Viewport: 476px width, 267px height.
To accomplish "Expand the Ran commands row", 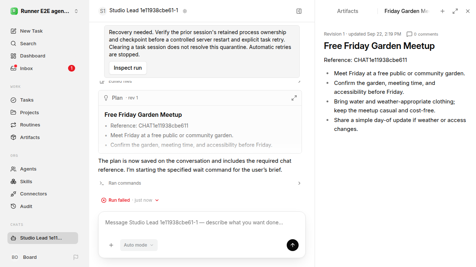I will click(x=200, y=183).
